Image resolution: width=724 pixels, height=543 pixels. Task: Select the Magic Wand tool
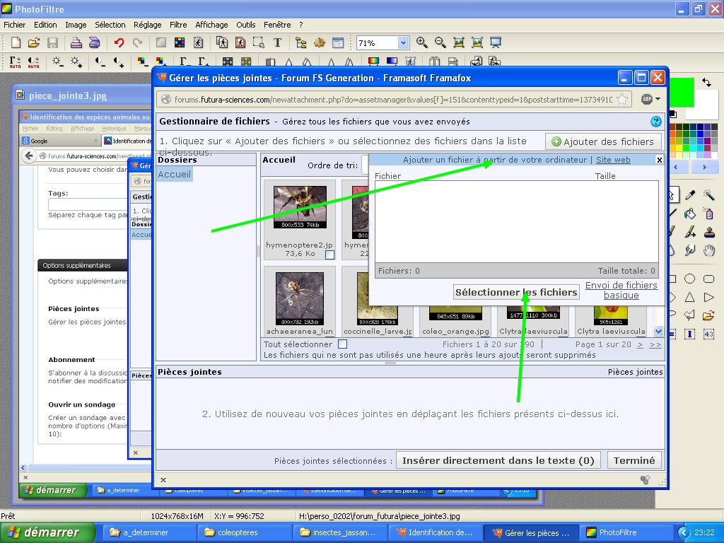pyautogui.click(x=708, y=195)
